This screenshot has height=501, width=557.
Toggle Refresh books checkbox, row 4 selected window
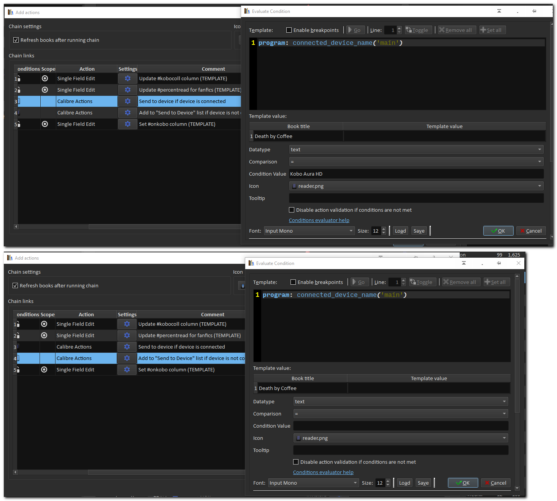[15, 285]
